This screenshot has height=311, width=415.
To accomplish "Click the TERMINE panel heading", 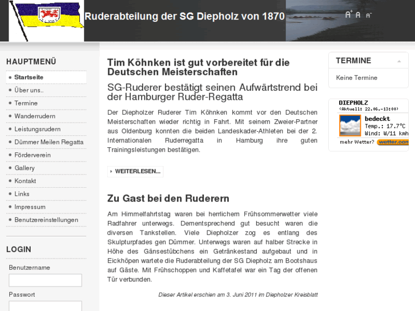I will click(x=353, y=61).
